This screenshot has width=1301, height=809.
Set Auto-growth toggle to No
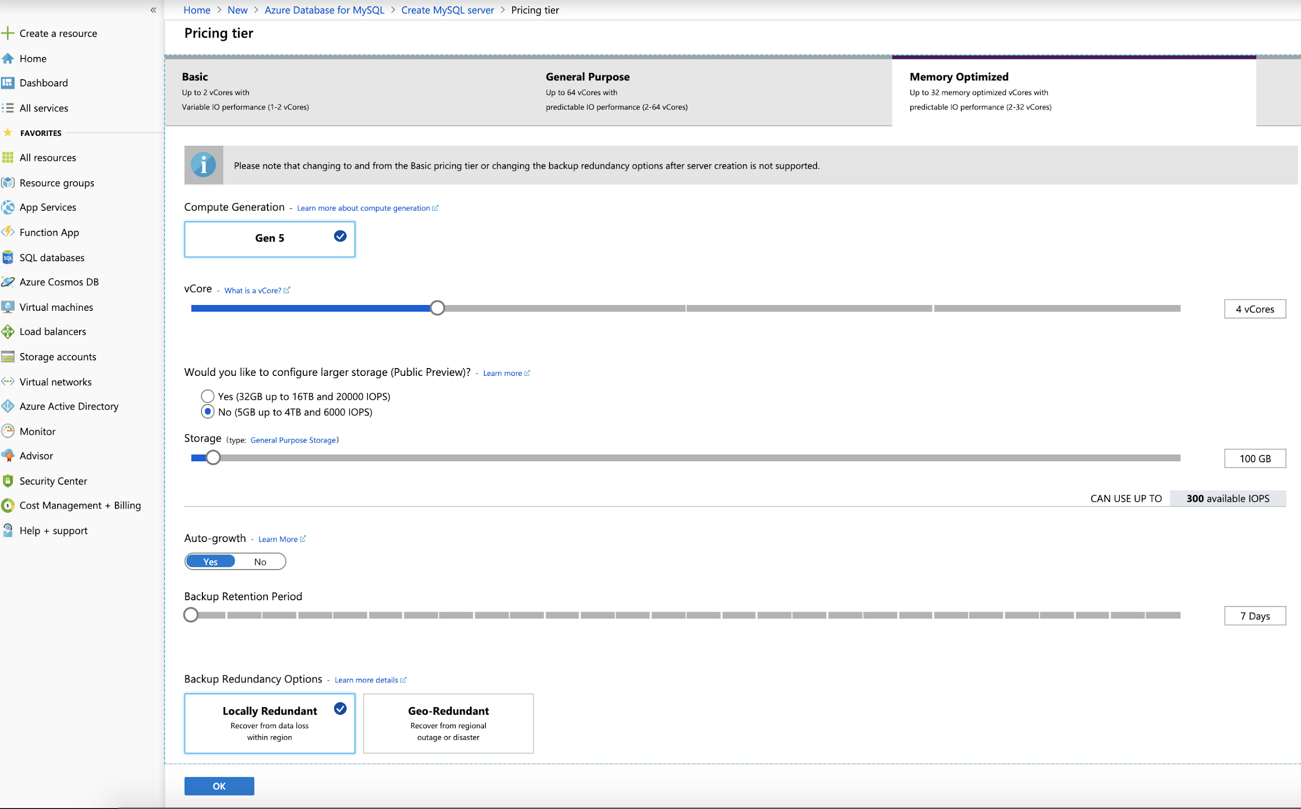[260, 562]
